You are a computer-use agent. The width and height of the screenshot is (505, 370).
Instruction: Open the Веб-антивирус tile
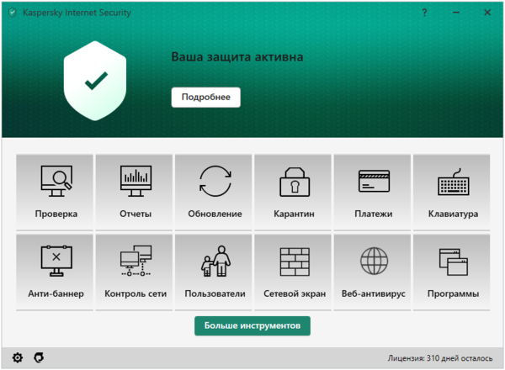tap(372, 272)
